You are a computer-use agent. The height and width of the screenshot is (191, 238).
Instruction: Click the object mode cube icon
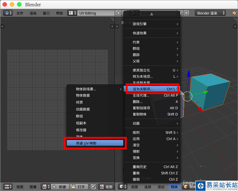click(186, 187)
